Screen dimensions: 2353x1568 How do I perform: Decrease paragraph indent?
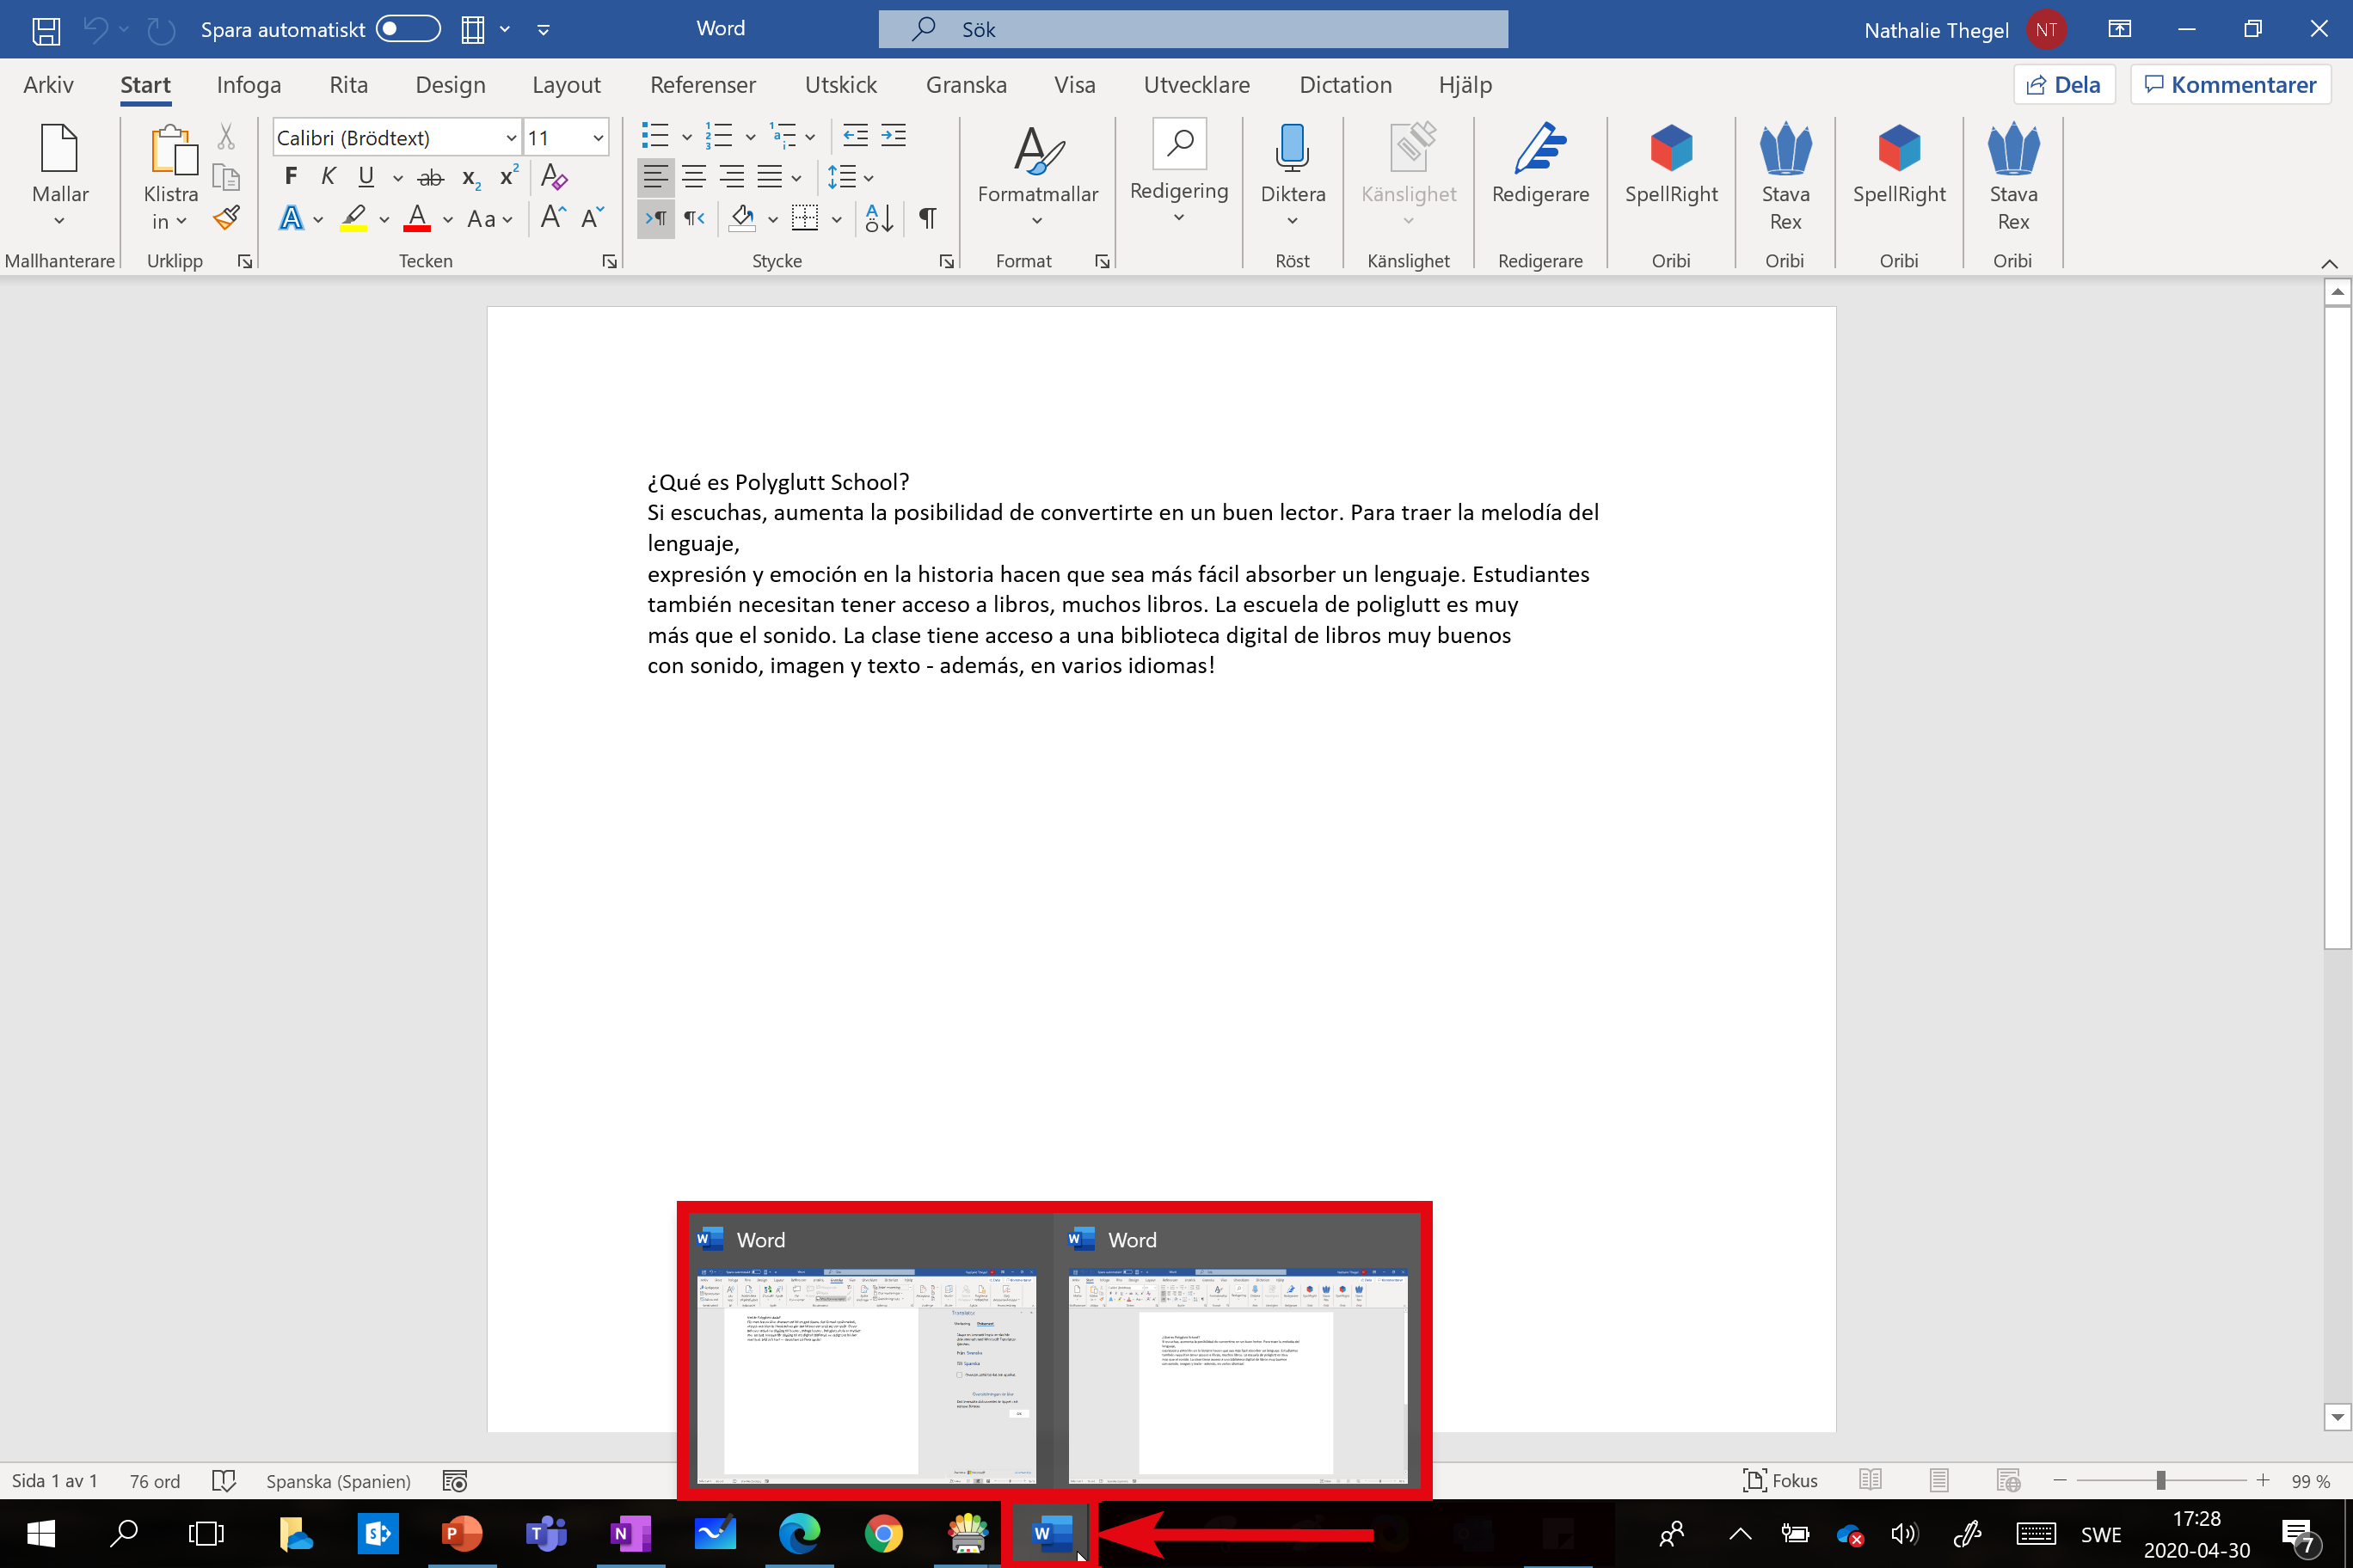[x=856, y=136]
